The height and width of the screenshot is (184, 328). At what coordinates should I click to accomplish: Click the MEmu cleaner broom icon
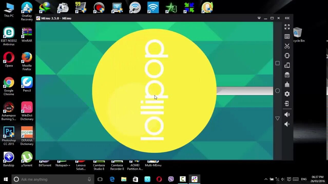tap(287, 84)
